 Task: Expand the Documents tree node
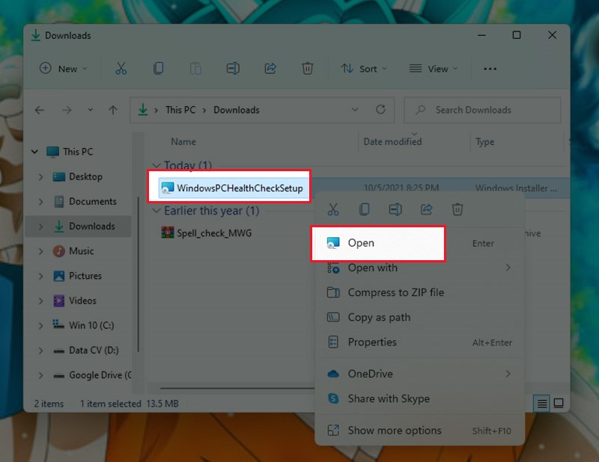pyautogui.click(x=40, y=201)
